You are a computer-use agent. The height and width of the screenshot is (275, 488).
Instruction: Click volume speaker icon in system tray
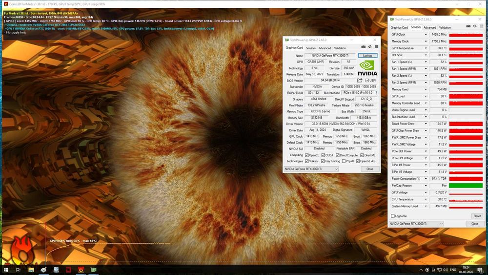446,270
